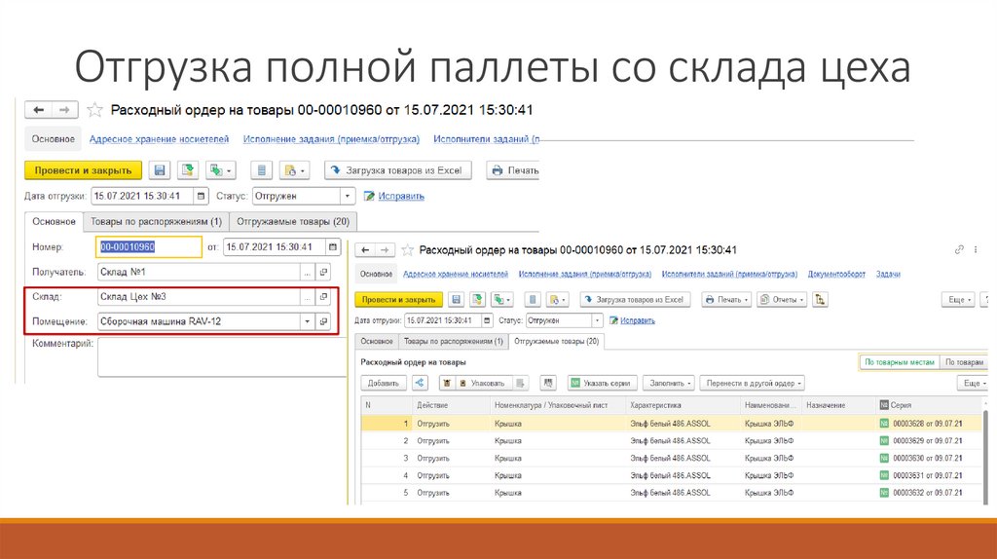Switch to Отгружаемые товары (20) tab, back window
This screenshot has height=559, width=997.
[293, 221]
